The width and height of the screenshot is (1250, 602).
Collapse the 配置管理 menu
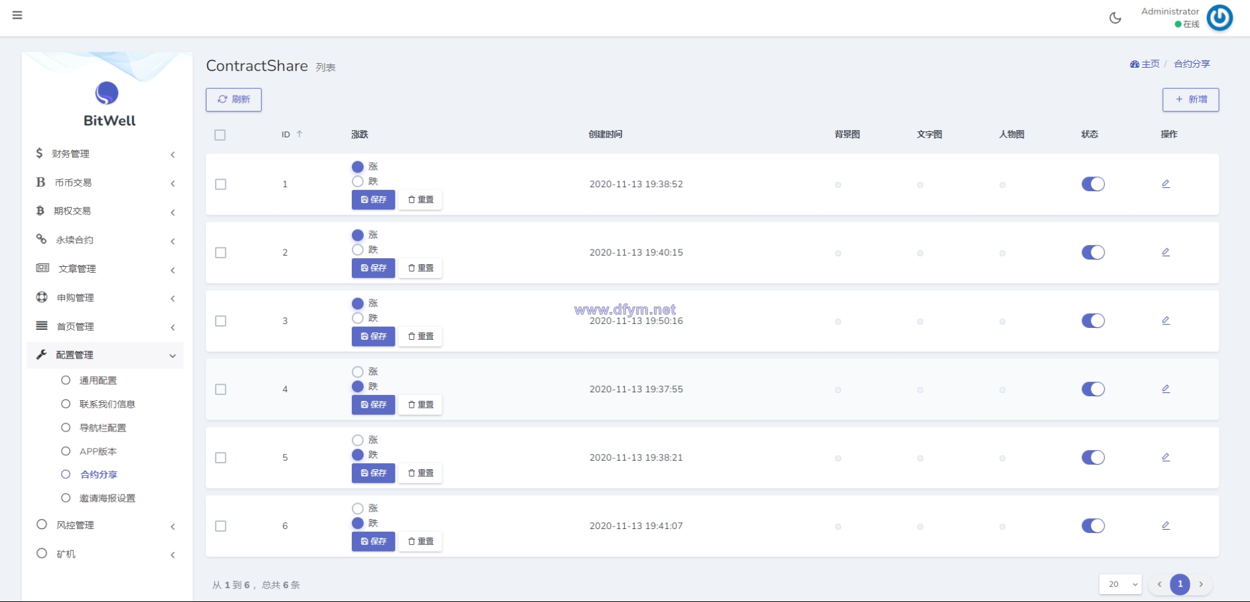click(x=106, y=355)
